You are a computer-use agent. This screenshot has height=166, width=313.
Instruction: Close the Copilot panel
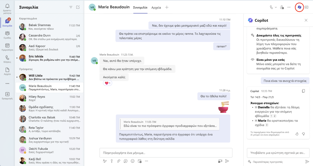coord(306,20)
